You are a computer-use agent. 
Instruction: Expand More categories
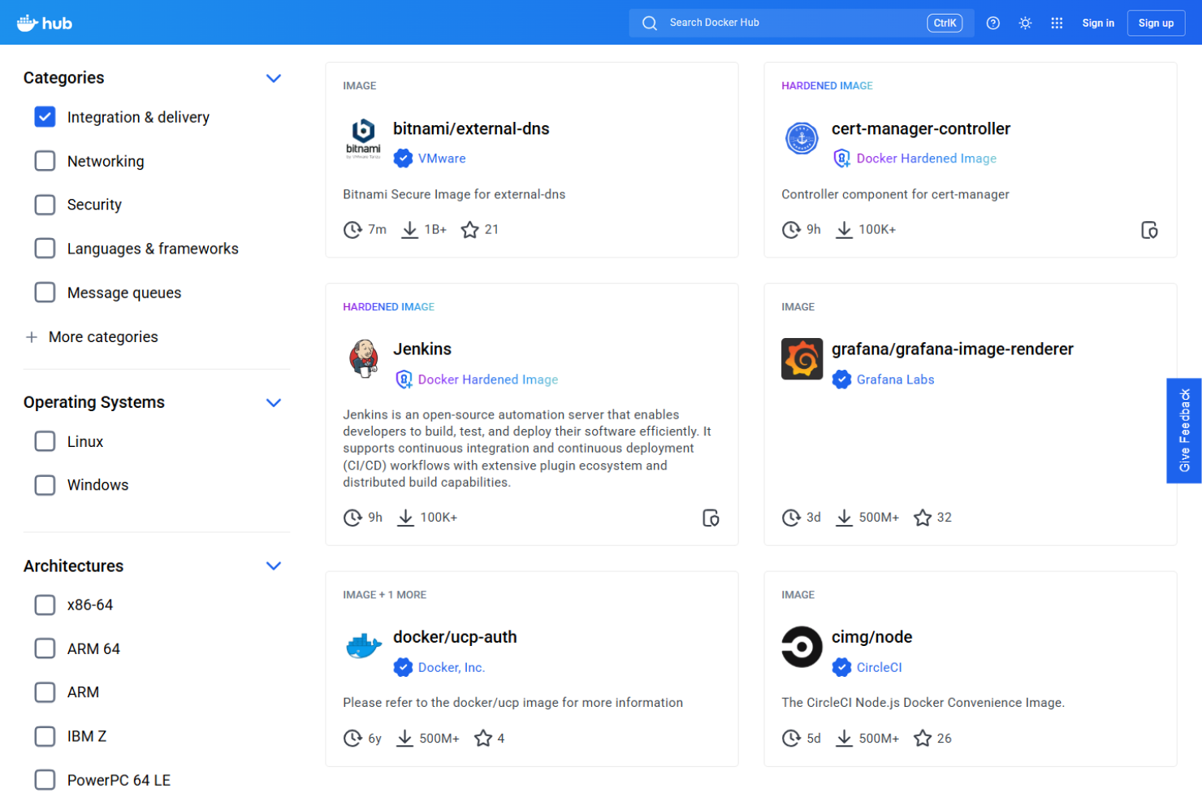[x=92, y=336]
